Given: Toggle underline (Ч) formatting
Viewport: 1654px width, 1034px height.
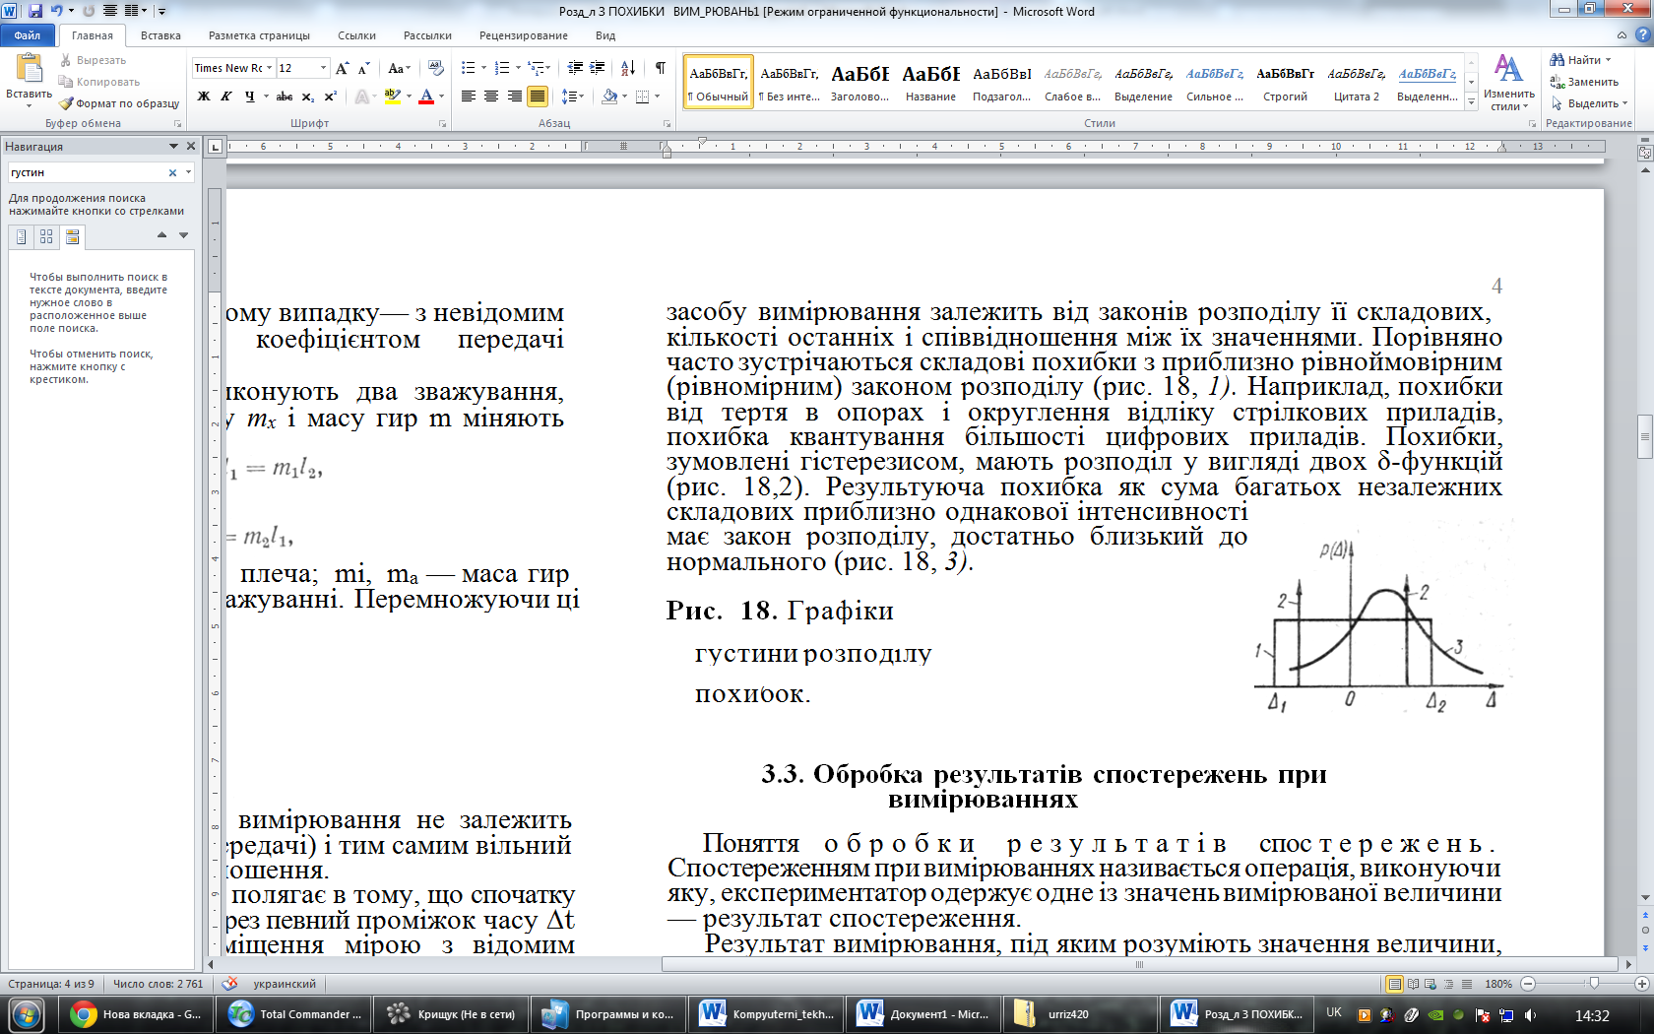Looking at the screenshot, I should 250,97.
